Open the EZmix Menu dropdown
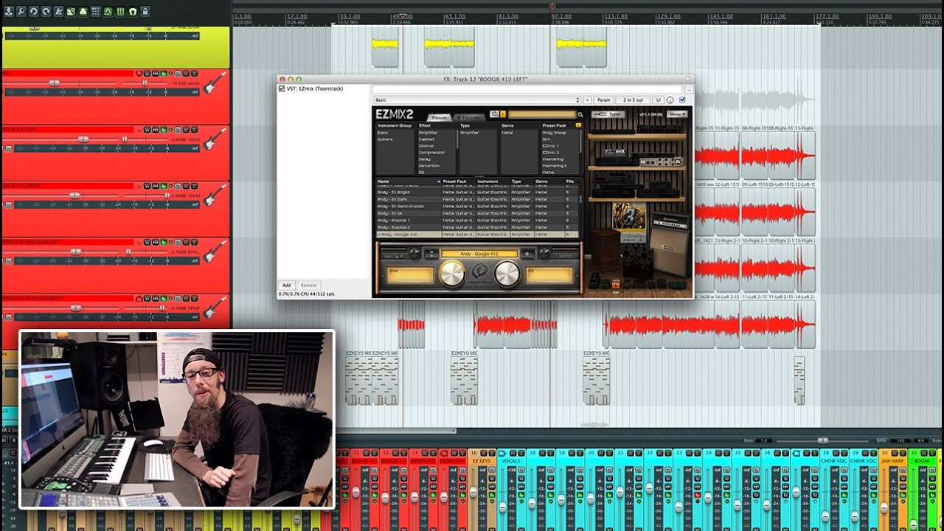The width and height of the screenshot is (944, 531). (677, 114)
